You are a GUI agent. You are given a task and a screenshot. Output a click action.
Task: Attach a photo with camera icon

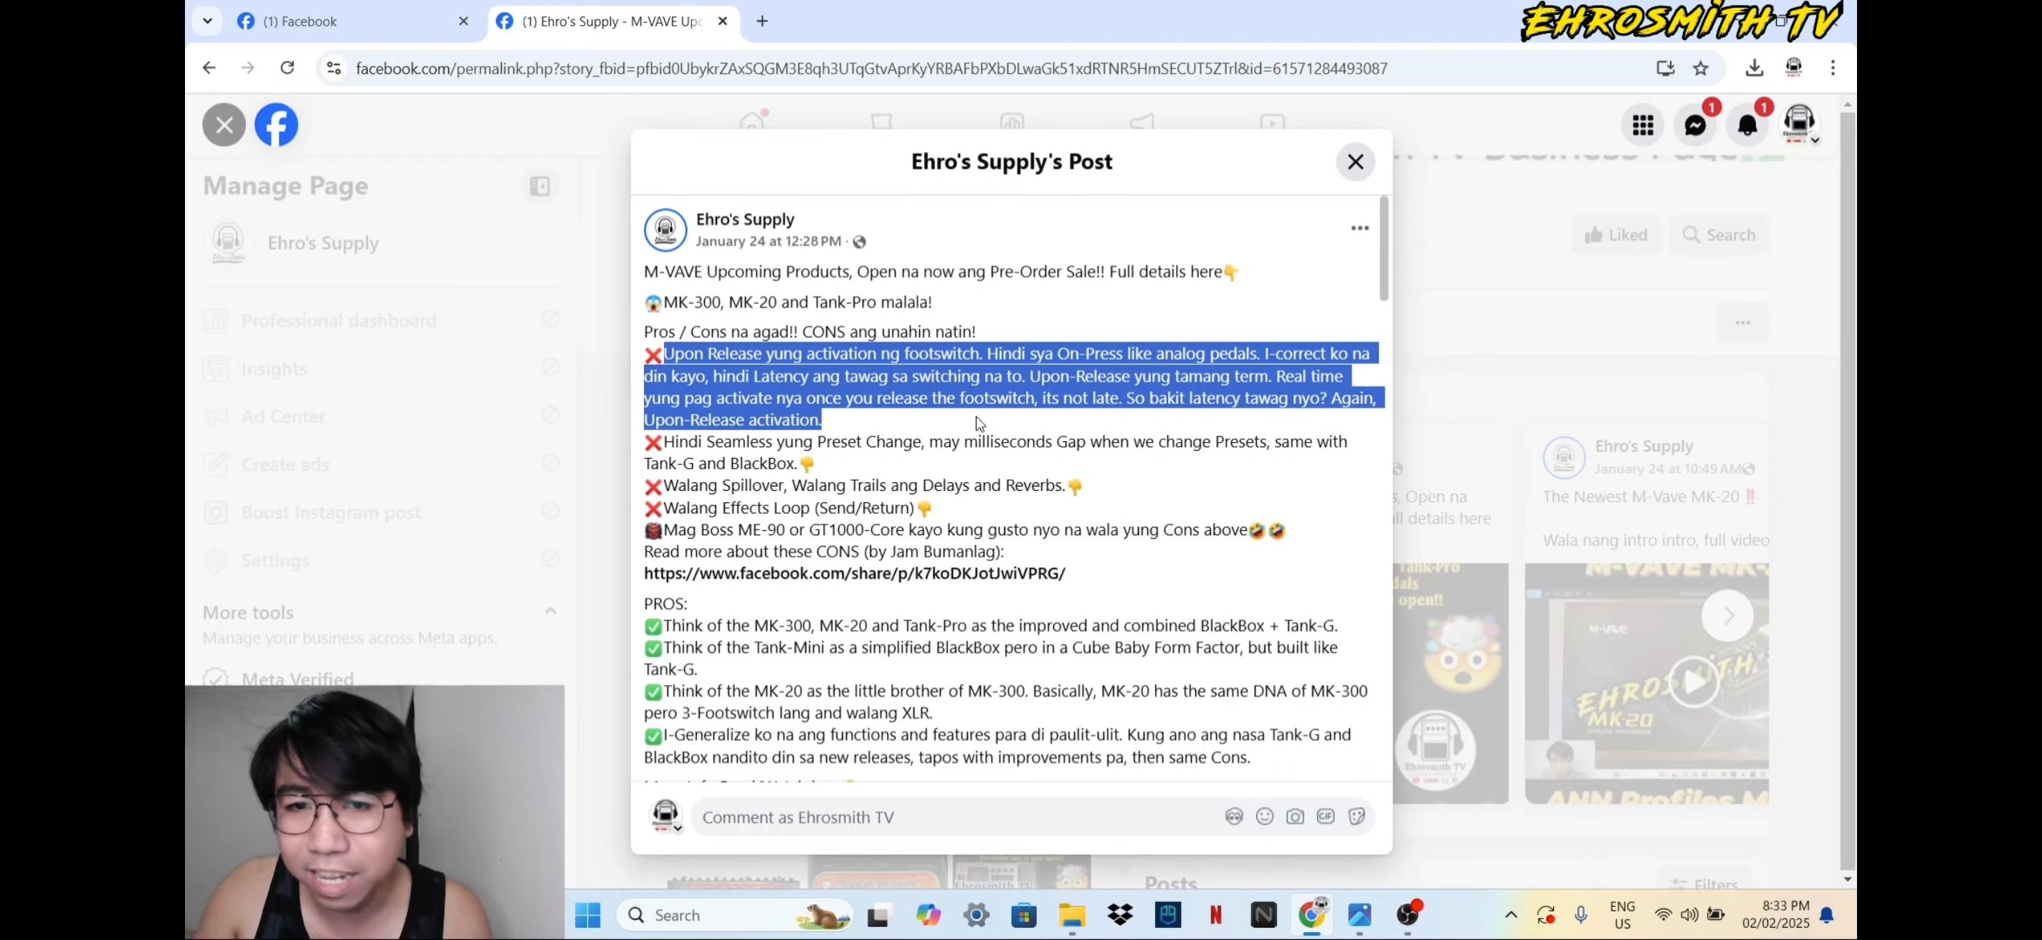pos(1294,817)
